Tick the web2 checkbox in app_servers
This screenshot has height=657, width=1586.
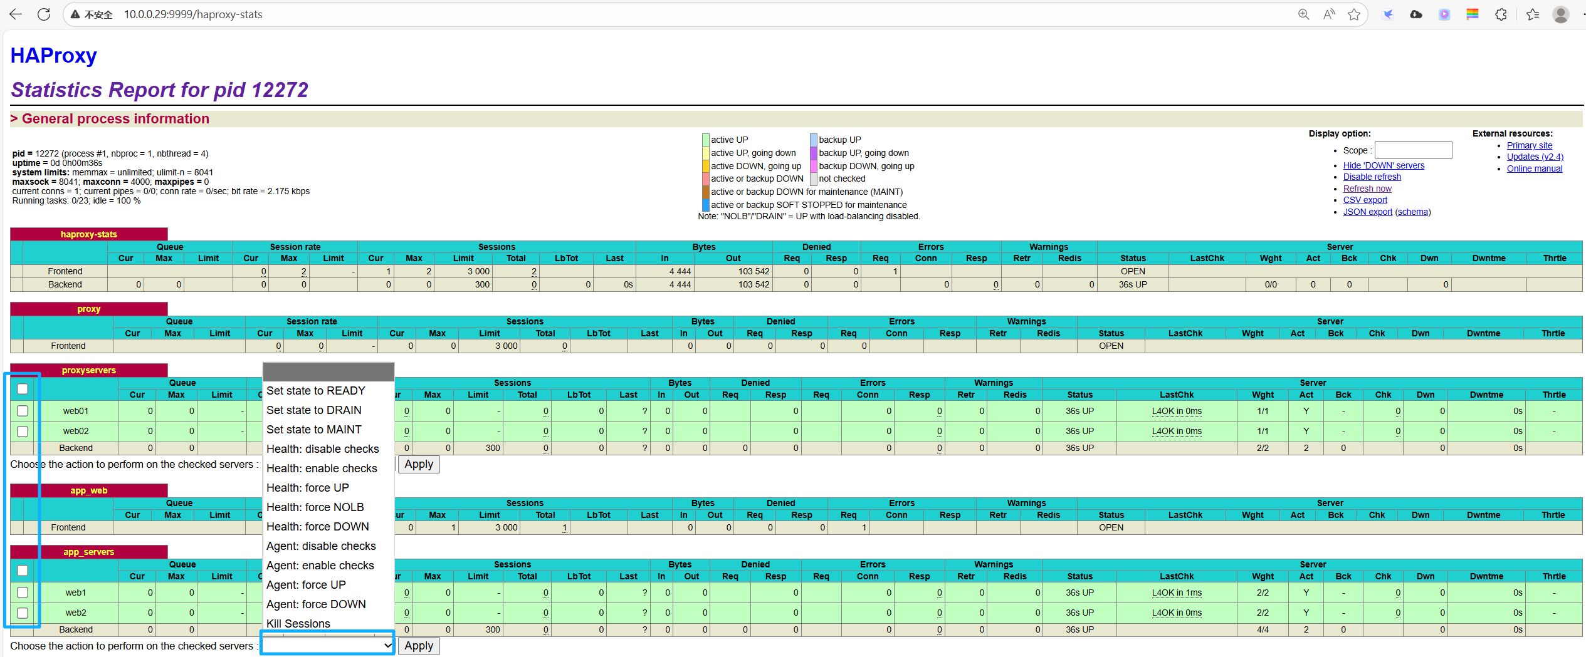(x=23, y=613)
